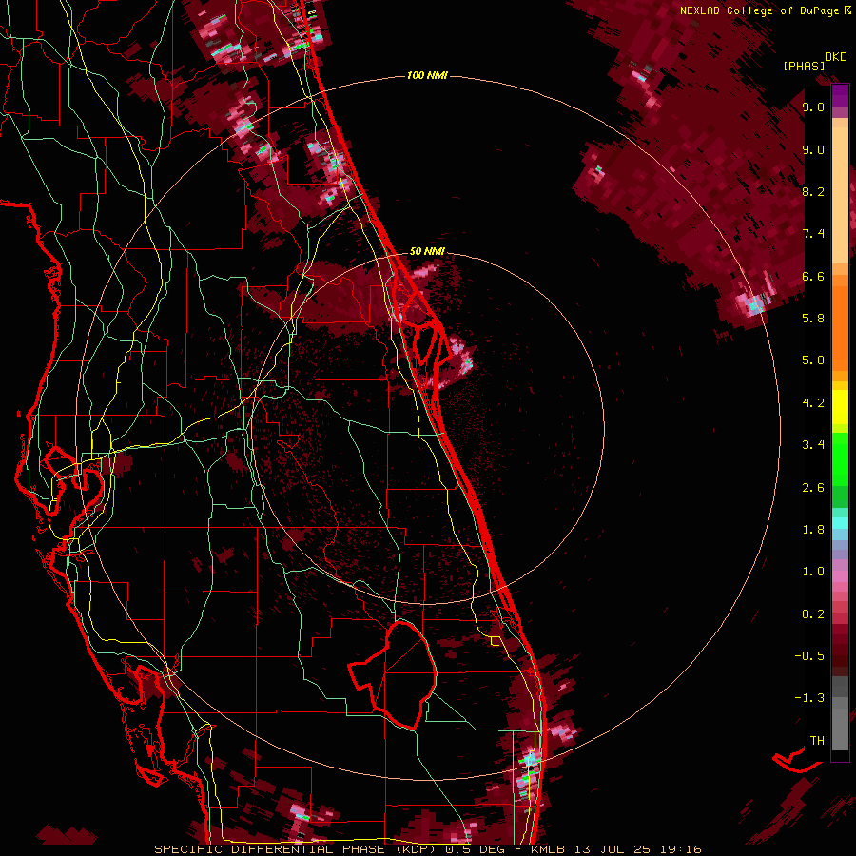The height and width of the screenshot is (856, 856).
Task: Click the -0.5 scale value
Action: [x=809, y=656]
